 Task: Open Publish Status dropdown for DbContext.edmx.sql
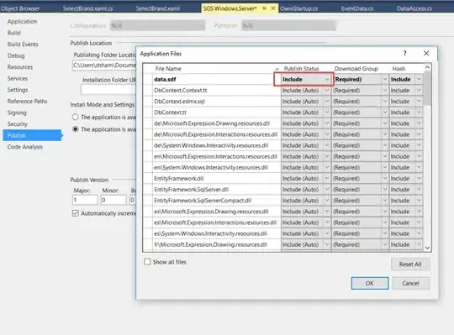pyautogui.click(x=327, y=102)
